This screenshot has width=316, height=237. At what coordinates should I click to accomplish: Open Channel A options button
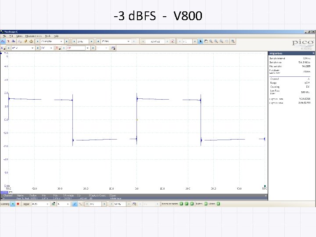[x=3, y=48]
